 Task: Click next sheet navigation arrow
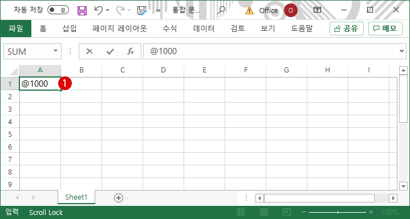(34, 197)
